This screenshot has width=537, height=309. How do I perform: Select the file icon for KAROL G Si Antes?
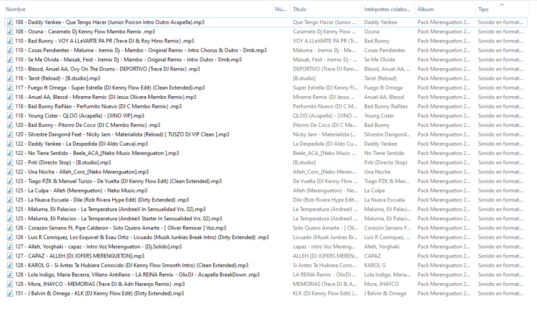coord(10,265)
